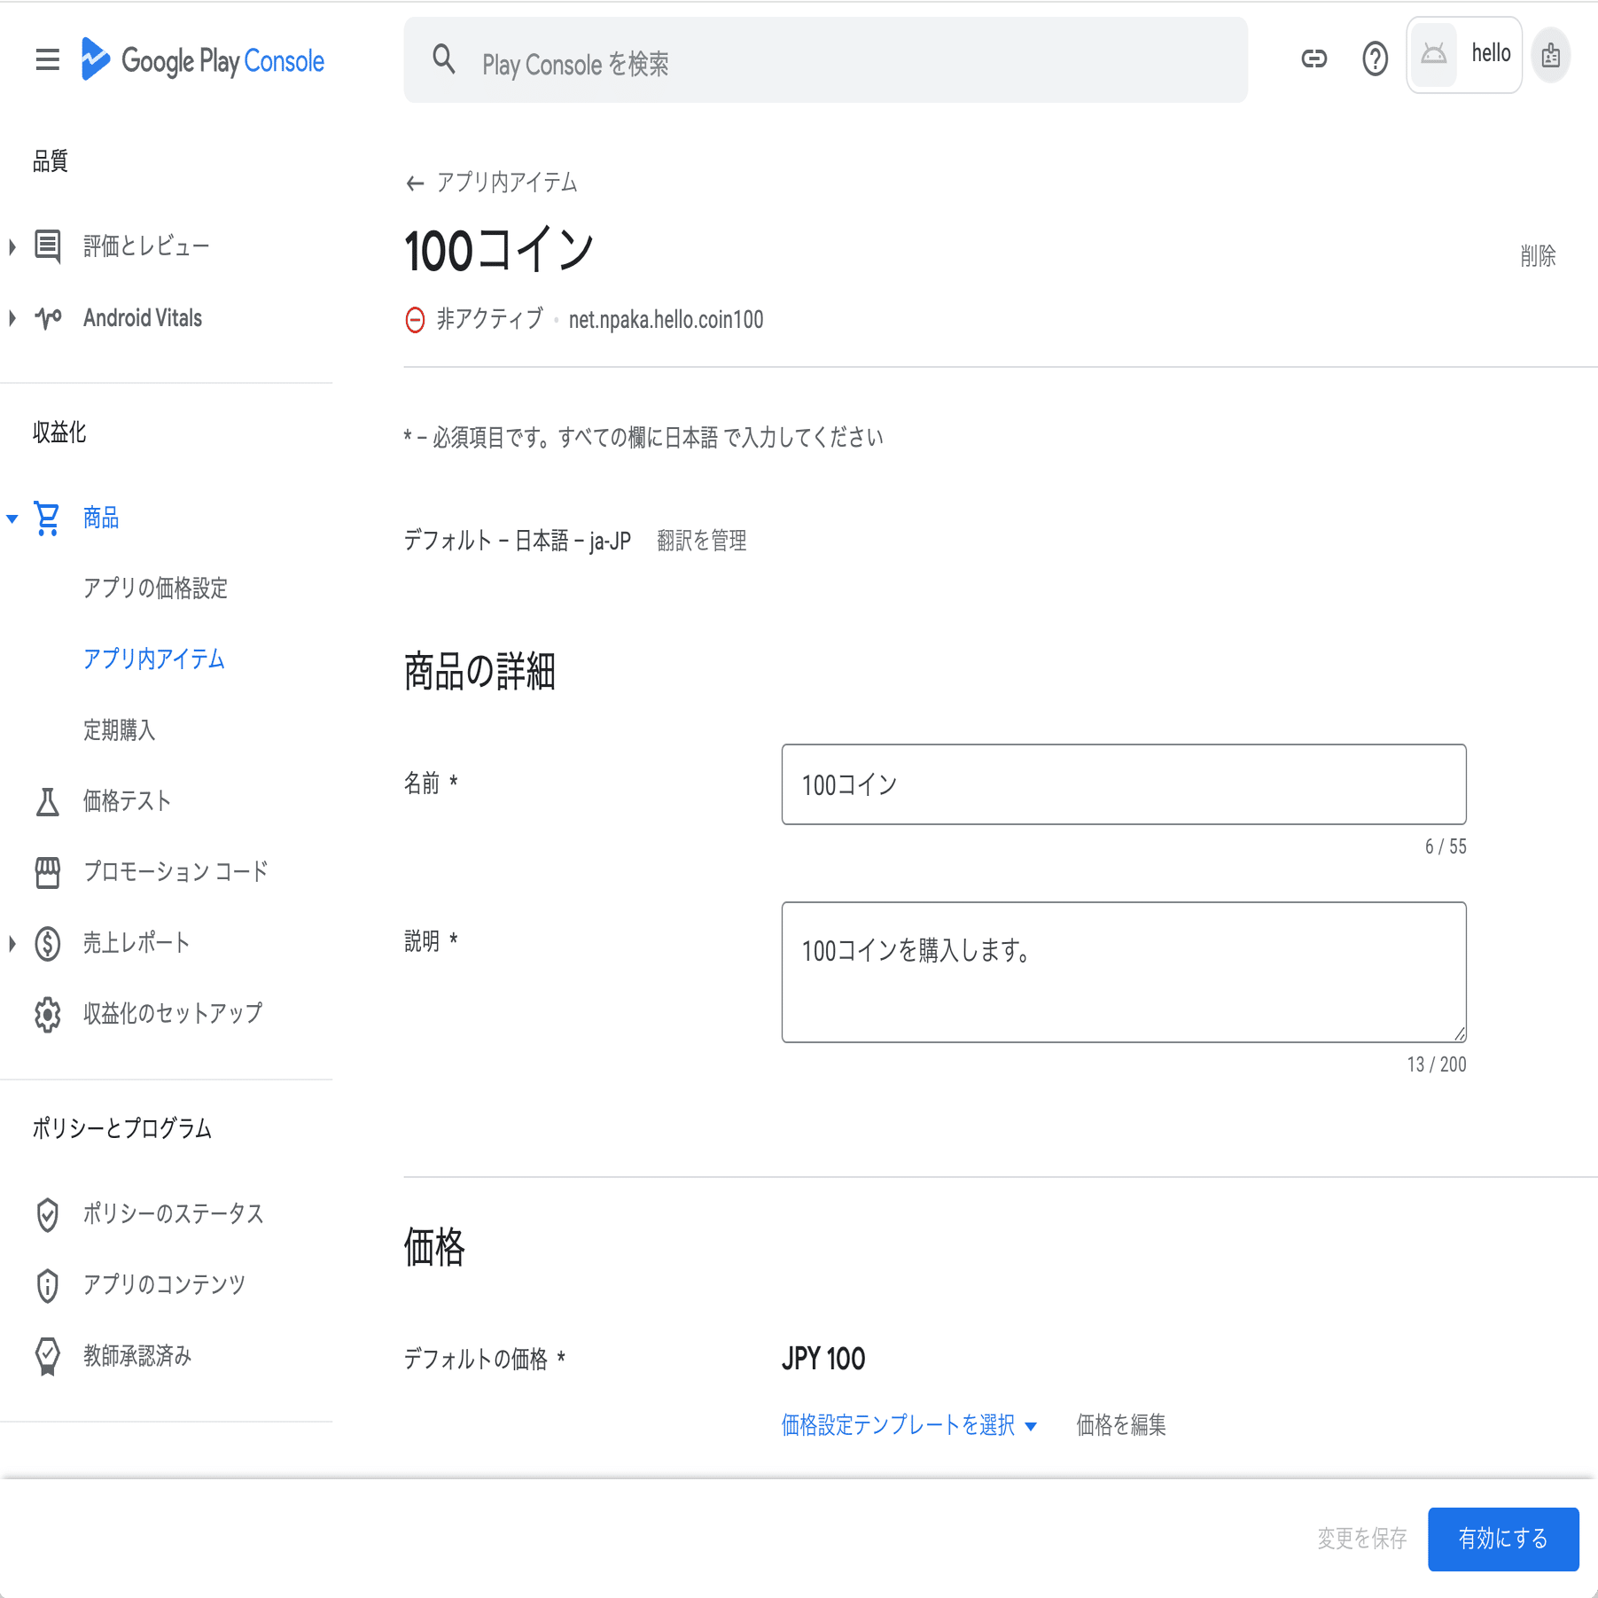Open the 翻訳を管理 link
This screenshot has height=1598, width=1598.
pos(701,540)
